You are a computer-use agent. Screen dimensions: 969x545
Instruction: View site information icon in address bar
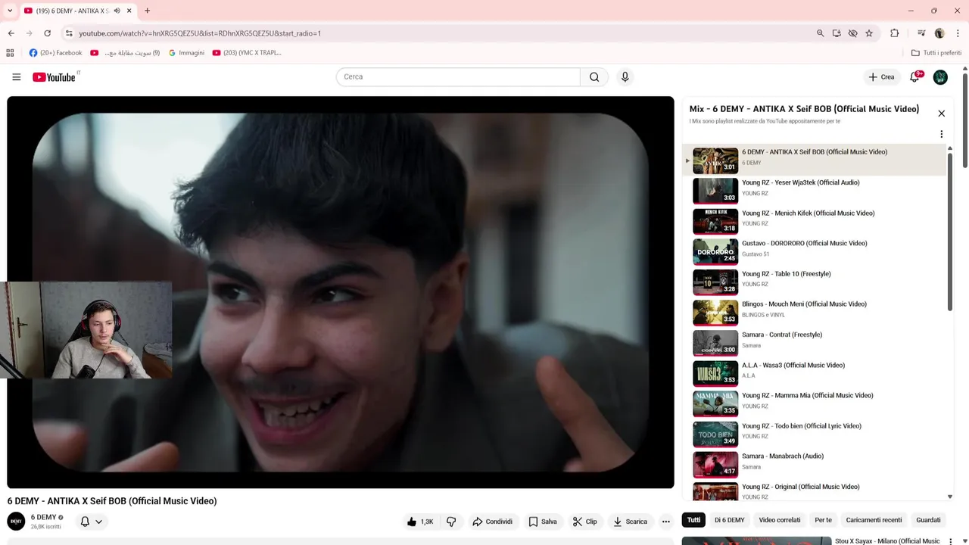click(68, 33)
